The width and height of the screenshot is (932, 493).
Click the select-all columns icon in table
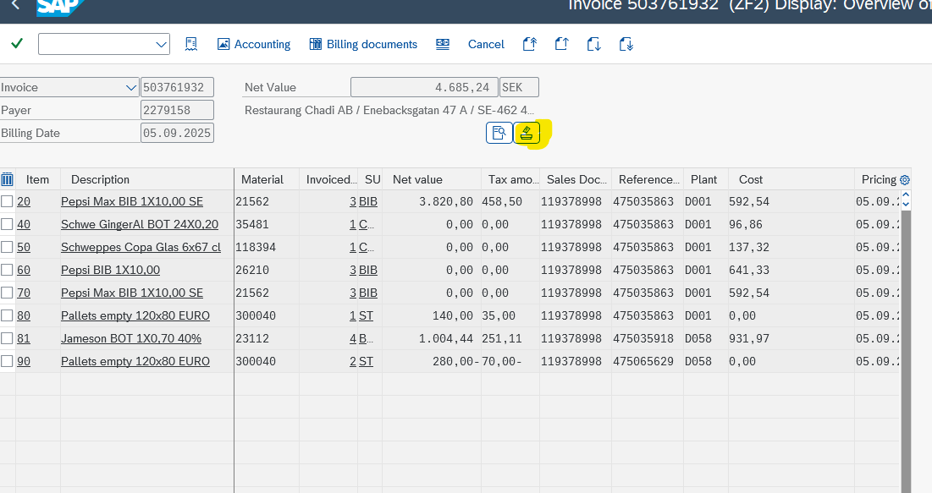click(x=8, y=179)
